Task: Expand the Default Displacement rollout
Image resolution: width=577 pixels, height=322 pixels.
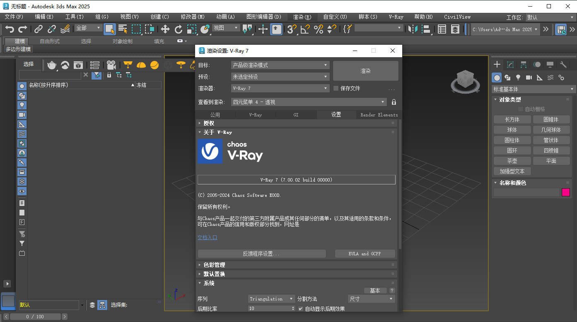Action: 296,274
